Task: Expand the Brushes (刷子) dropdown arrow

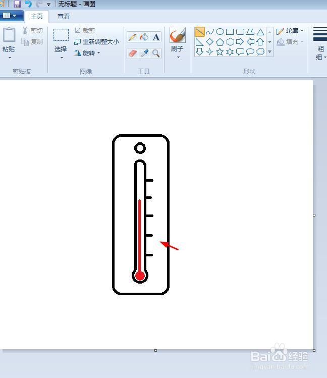Action: tap(178, 58)
